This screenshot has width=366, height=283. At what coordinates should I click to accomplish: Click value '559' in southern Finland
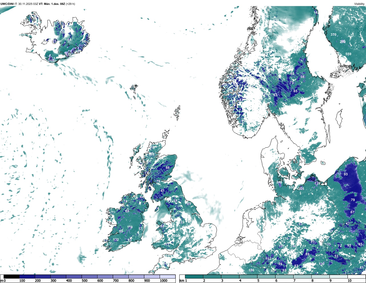348,54
